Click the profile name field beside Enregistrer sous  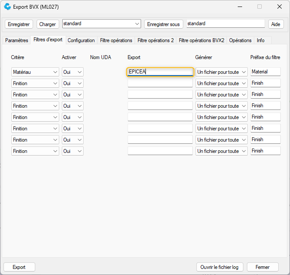tap(226, 23)
